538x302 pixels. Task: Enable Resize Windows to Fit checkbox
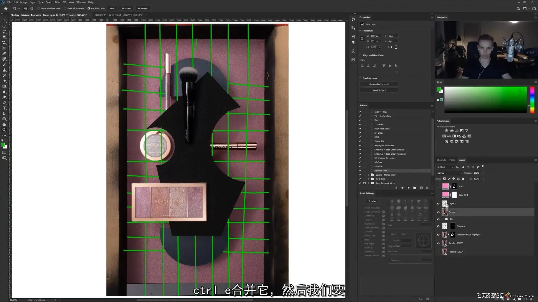tap(39, 9)
